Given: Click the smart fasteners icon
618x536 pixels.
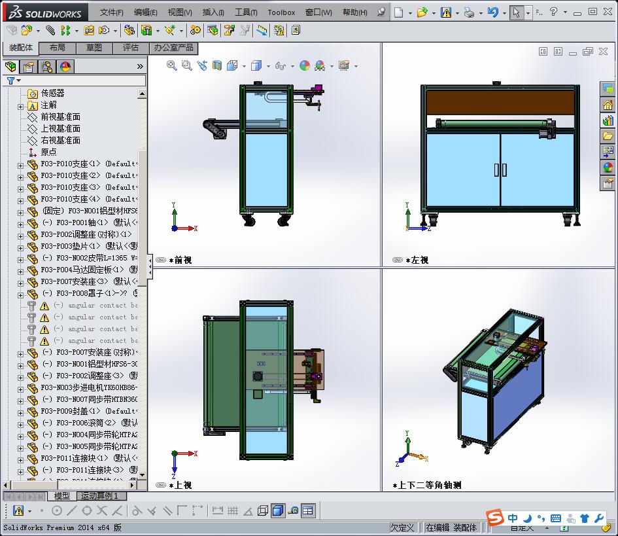Looking at the screenshot, I should point(89,30).
